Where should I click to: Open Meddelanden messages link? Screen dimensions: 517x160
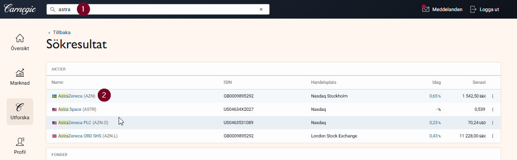(447, 9)
